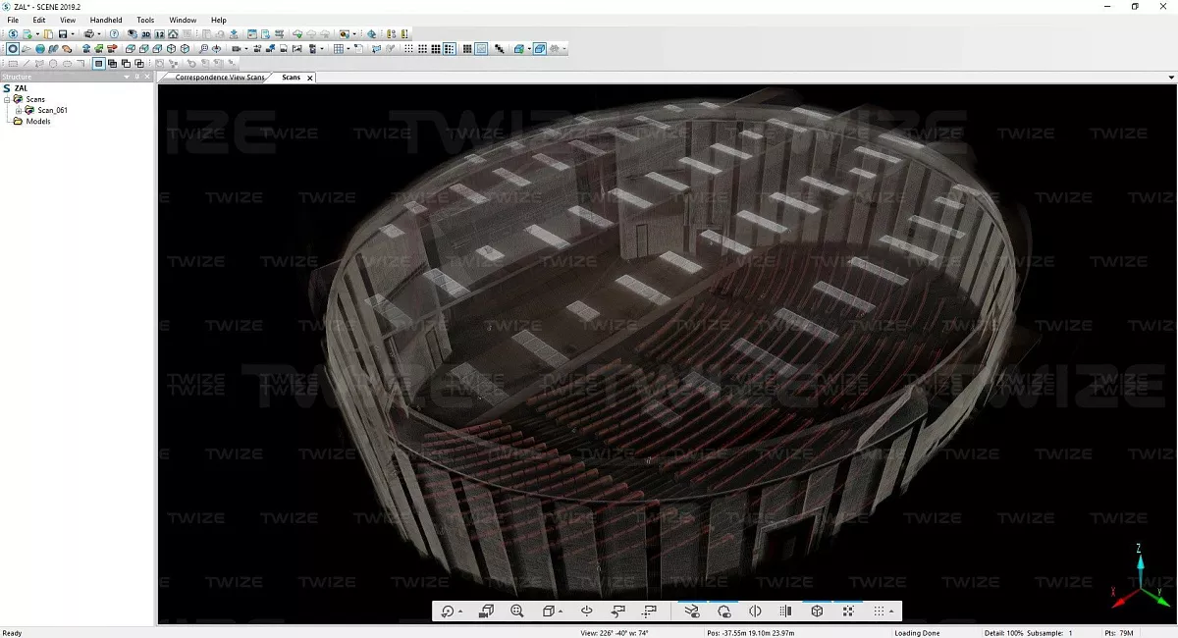Close the Scans tab
1178x638 pixels.
tap(310, 78)
